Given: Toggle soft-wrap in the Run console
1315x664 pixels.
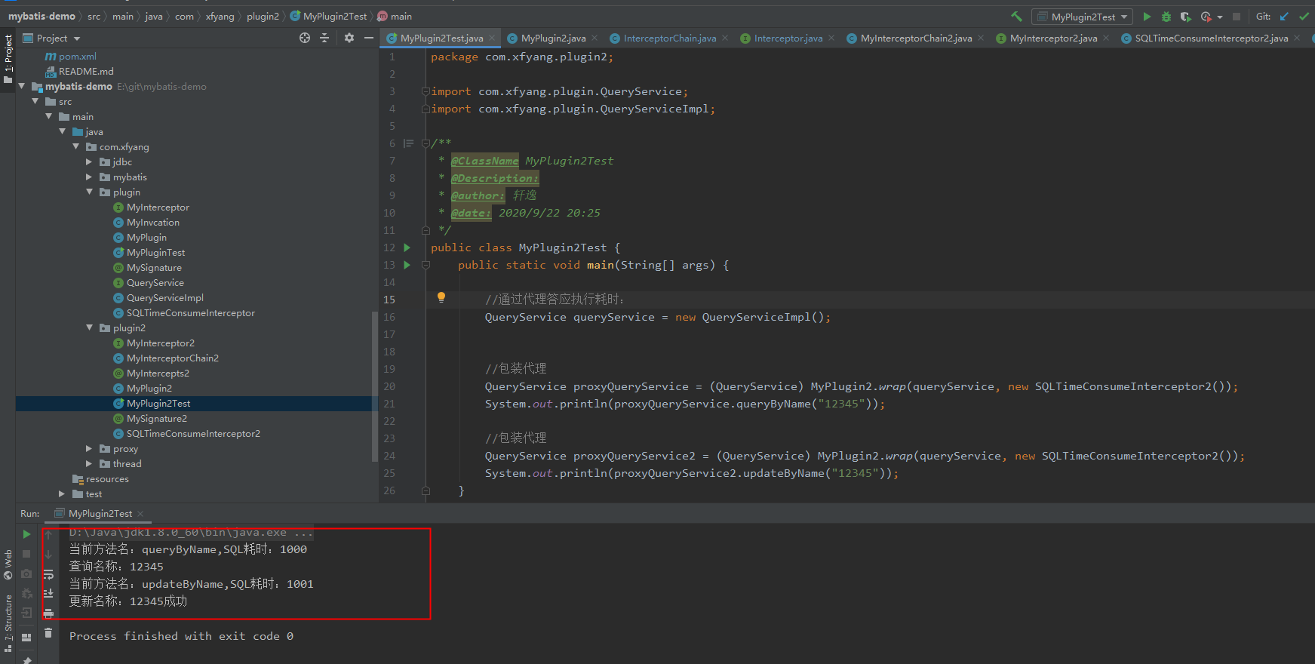Looking at the screenshot, I should click(48, 574).
